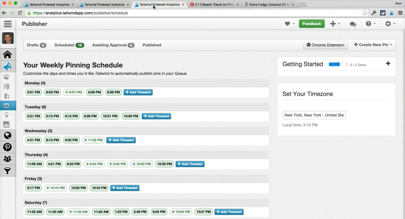
Task: Add a timeslot to Saturday
Action: pos(229,212)
